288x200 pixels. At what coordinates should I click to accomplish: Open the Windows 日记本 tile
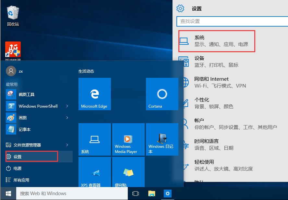[x=162, y=139]
